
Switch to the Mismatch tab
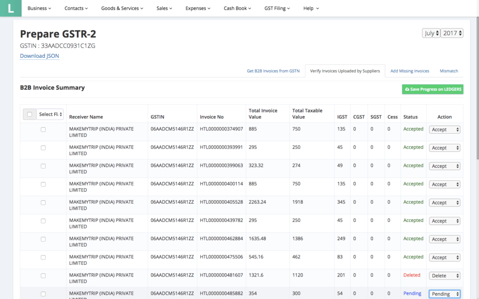[x=449, y=71]
